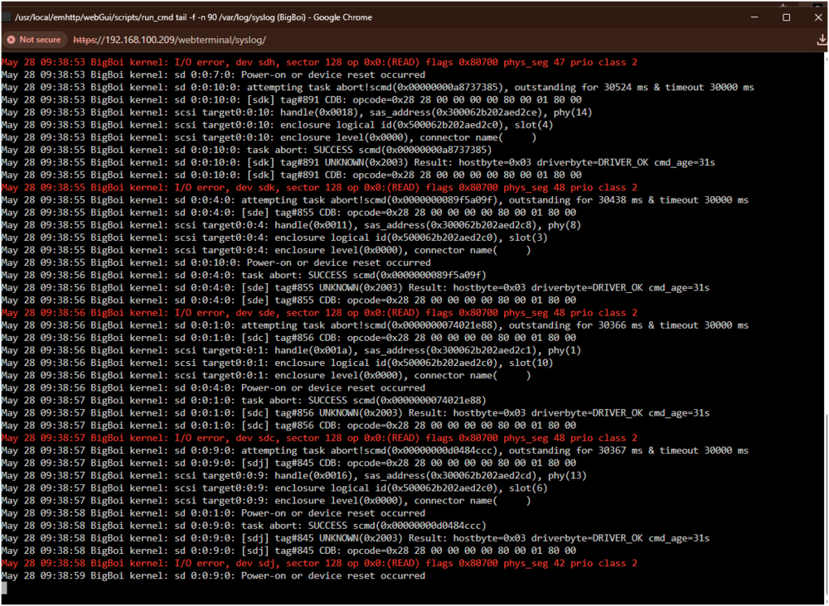Click the red 'I/O error, dev sdh' line
This screenshot has height=606, width=829.
tap(319, 62)
